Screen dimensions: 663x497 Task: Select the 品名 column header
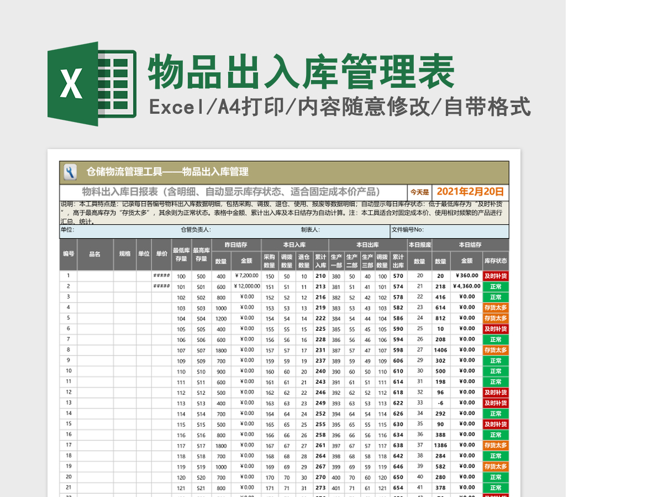pos(95,255)
